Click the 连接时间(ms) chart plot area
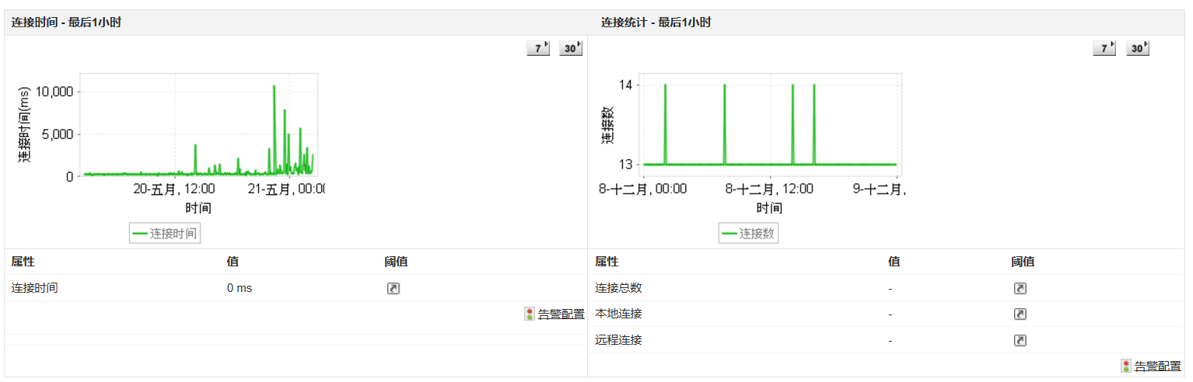Image resolution: width=1193 pixels, height=382 pixels. click(198, 124)
